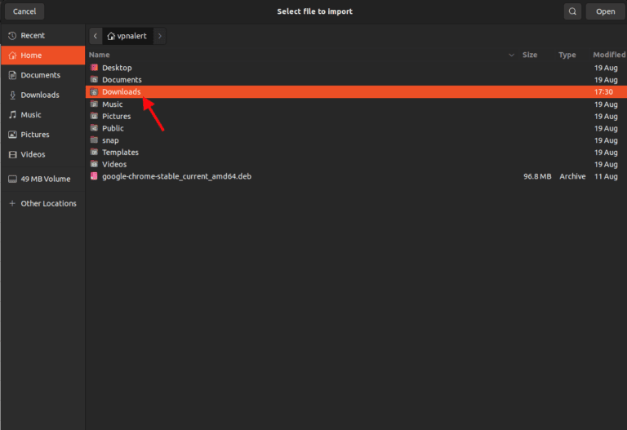Sort files by the Name column header
Viewport: 627px width, 430px height.
pyautogui.click(x=99, y=55)
